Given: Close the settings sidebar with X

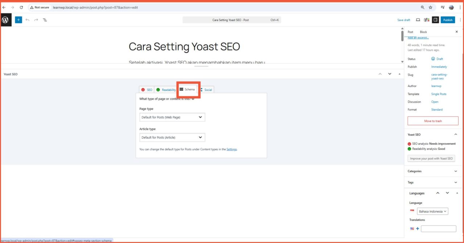Looking at the screenshot, I should 456,32.
